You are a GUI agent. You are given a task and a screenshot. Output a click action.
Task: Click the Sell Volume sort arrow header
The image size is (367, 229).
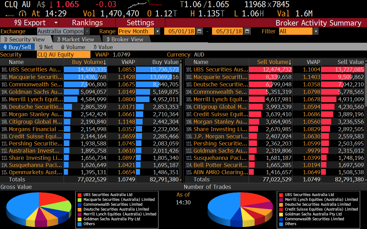click(x=270, y=62)
